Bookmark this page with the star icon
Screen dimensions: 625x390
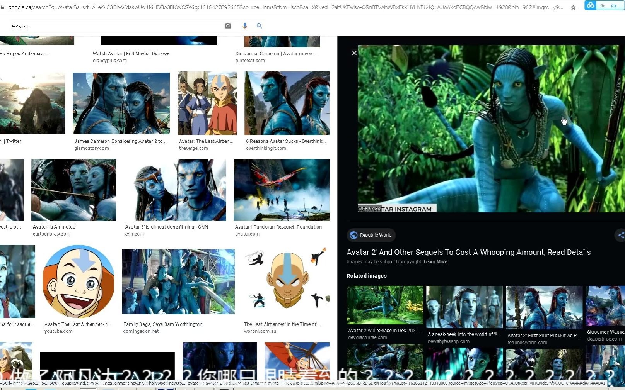click(x=573, y=7)
